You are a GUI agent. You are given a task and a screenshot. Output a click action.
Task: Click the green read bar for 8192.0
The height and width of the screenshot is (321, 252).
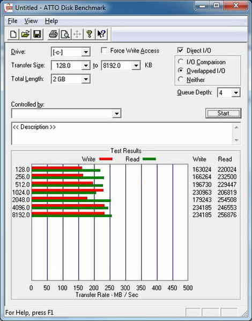[72, 215]
